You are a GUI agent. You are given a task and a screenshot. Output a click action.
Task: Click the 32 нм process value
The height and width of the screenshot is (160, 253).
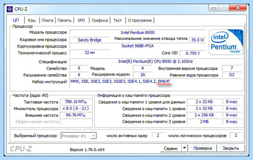tap(89, 52)
